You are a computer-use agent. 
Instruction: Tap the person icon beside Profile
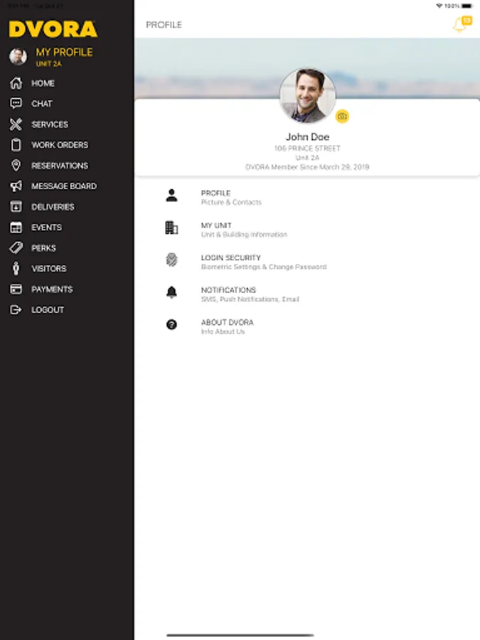172,196
